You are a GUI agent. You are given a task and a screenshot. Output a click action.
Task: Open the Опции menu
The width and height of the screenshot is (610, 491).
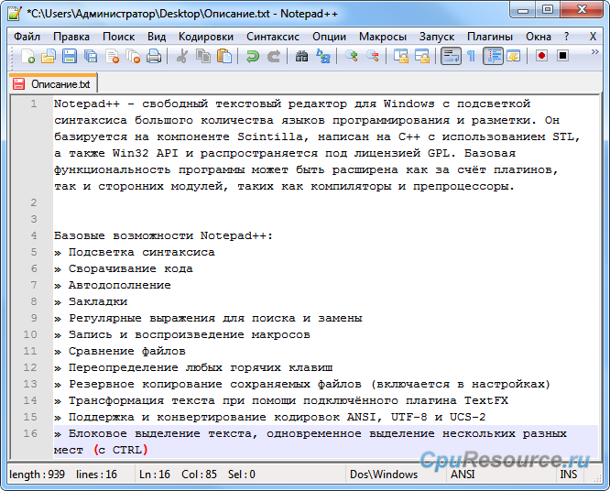tap(329, 37)
